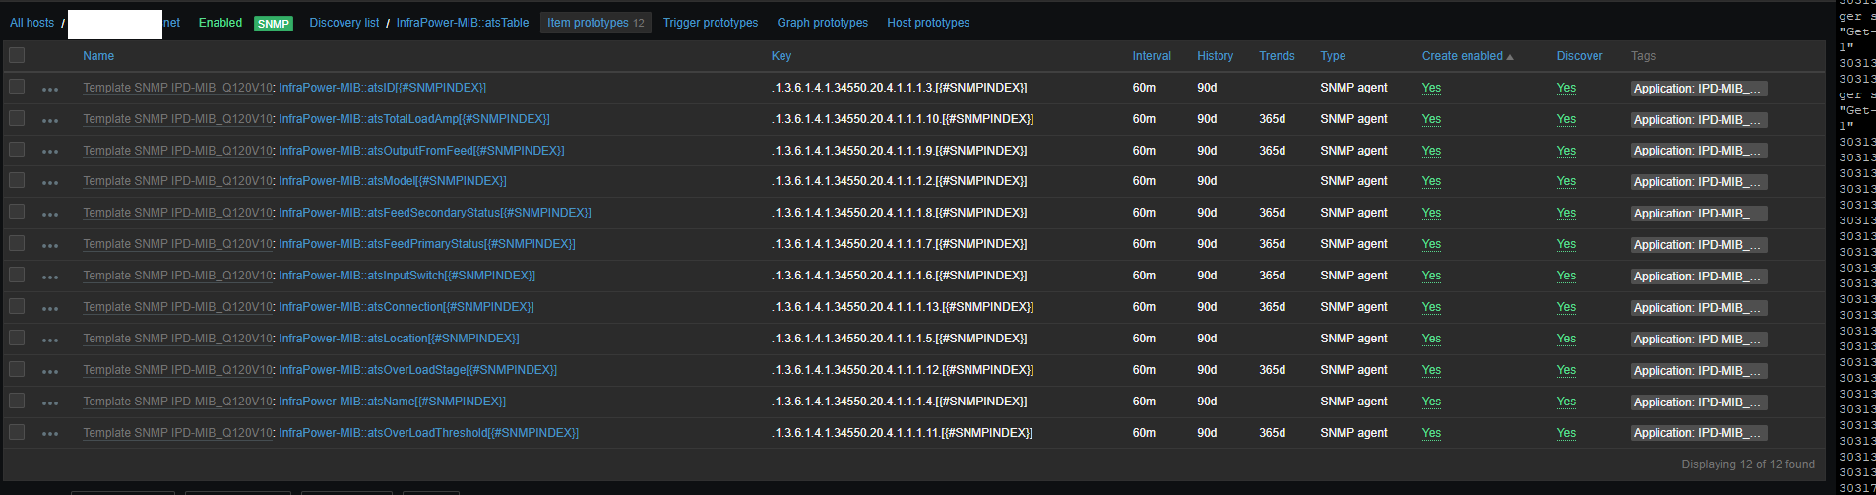Open three-dot menu for atsLocation row

click(50, 340)
